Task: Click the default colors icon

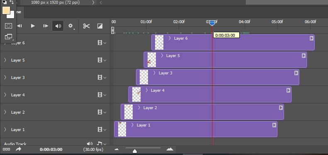Action: click(x=5, y=2)
